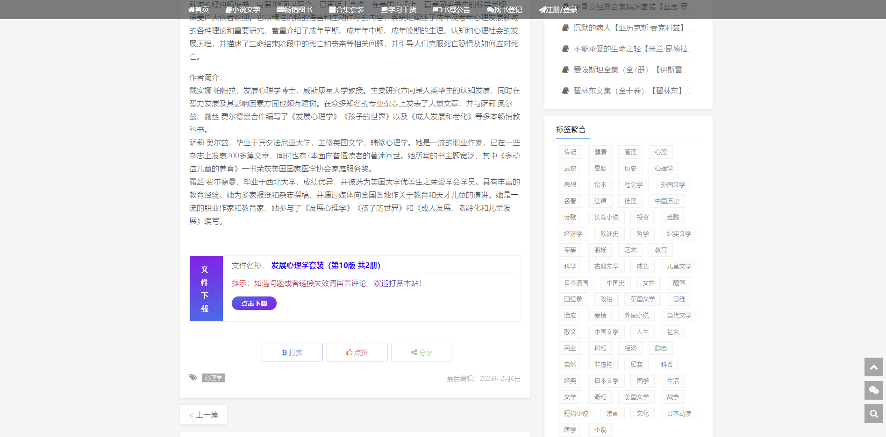
Task: Click the 分享 share button
Action: pyautogui.click(x=422, y=352)
